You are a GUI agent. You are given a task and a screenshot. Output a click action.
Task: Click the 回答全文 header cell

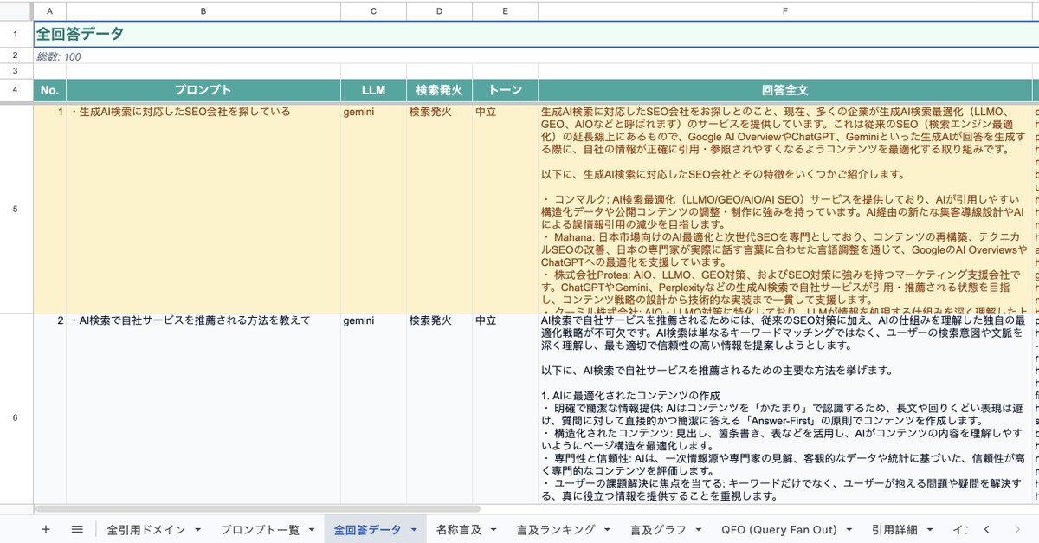point(785,90)
